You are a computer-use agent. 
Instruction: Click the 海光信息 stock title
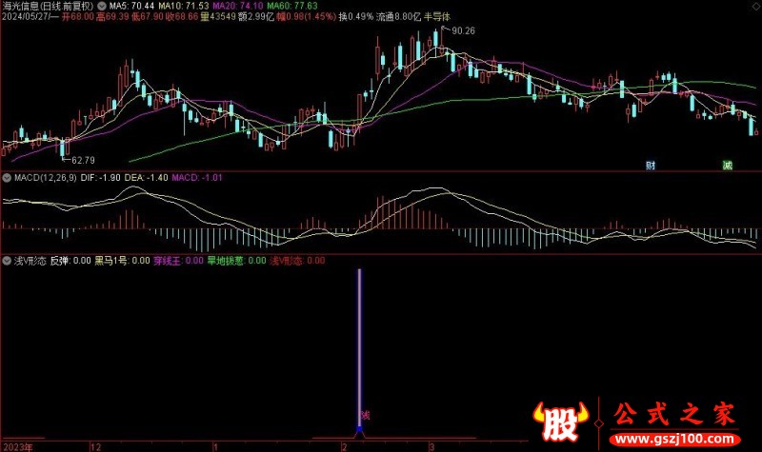(20, 7)
